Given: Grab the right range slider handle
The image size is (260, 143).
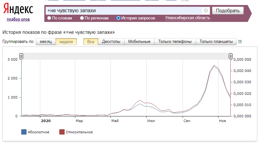Looking at the screenshot, I should [230, 56].
